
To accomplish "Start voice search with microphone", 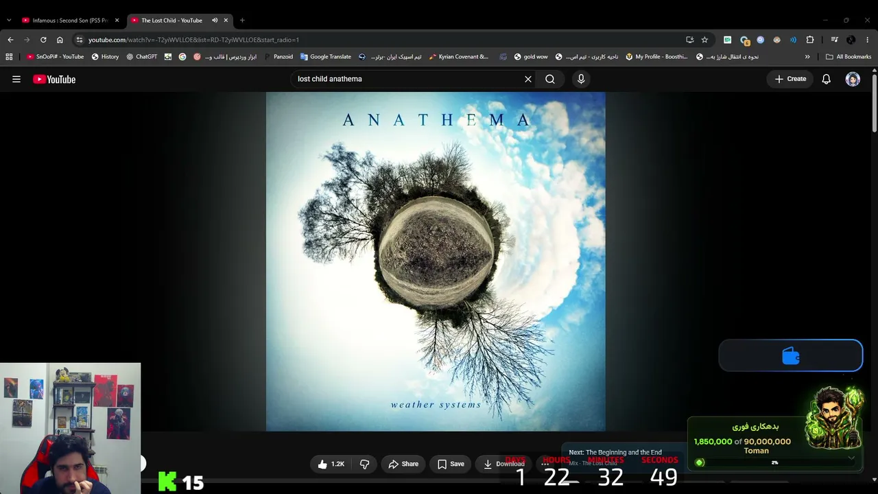I will coord(581,79).
